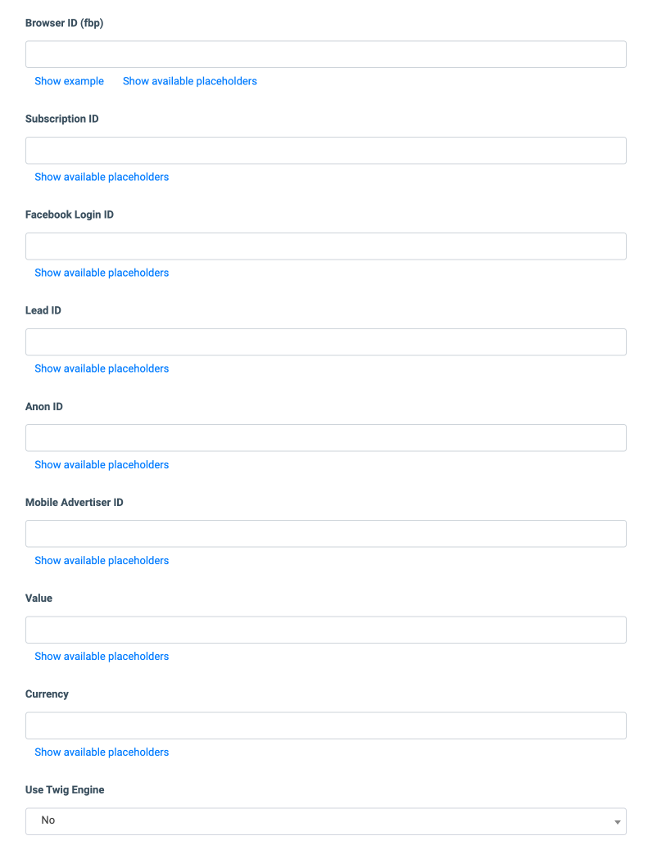This screenshot has width=648, height=854.
Task: Select the Lead ID text field
Action: pyautogui.click(x=326, y=342)
